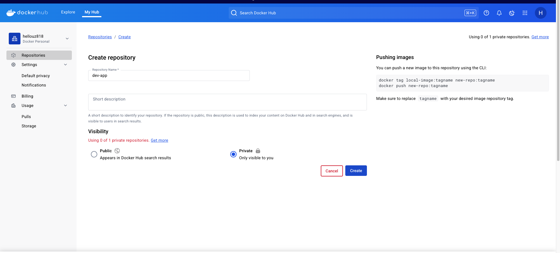The image size is (560, 253).
Task: Open Default privacy settings
Action: tap(36, 76)
